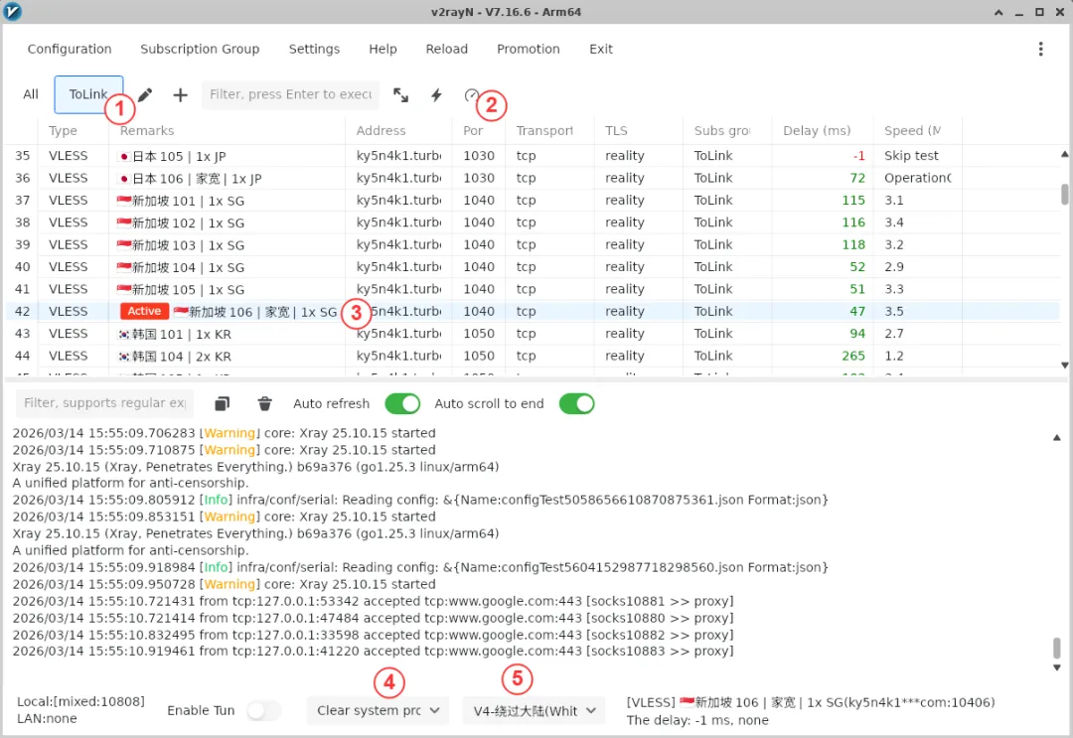
Task: Select row 37 新加坡 101 | 1x SG
Action: click(x=533, y=201)
